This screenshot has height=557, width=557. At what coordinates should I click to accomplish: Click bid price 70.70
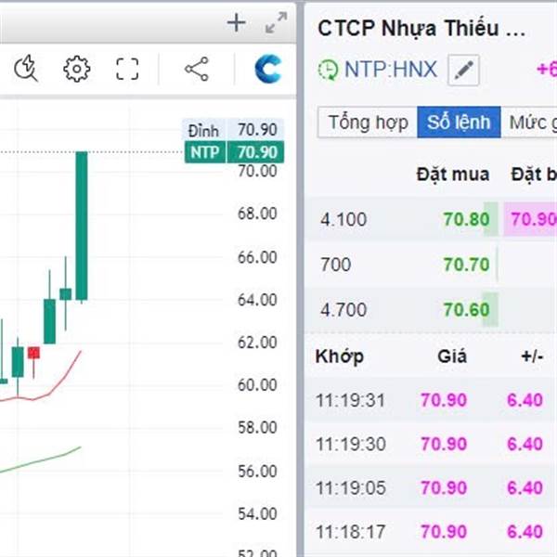click(466, 265)
